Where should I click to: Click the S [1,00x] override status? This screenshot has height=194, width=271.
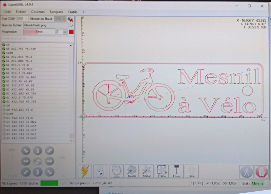pos(197,183)
